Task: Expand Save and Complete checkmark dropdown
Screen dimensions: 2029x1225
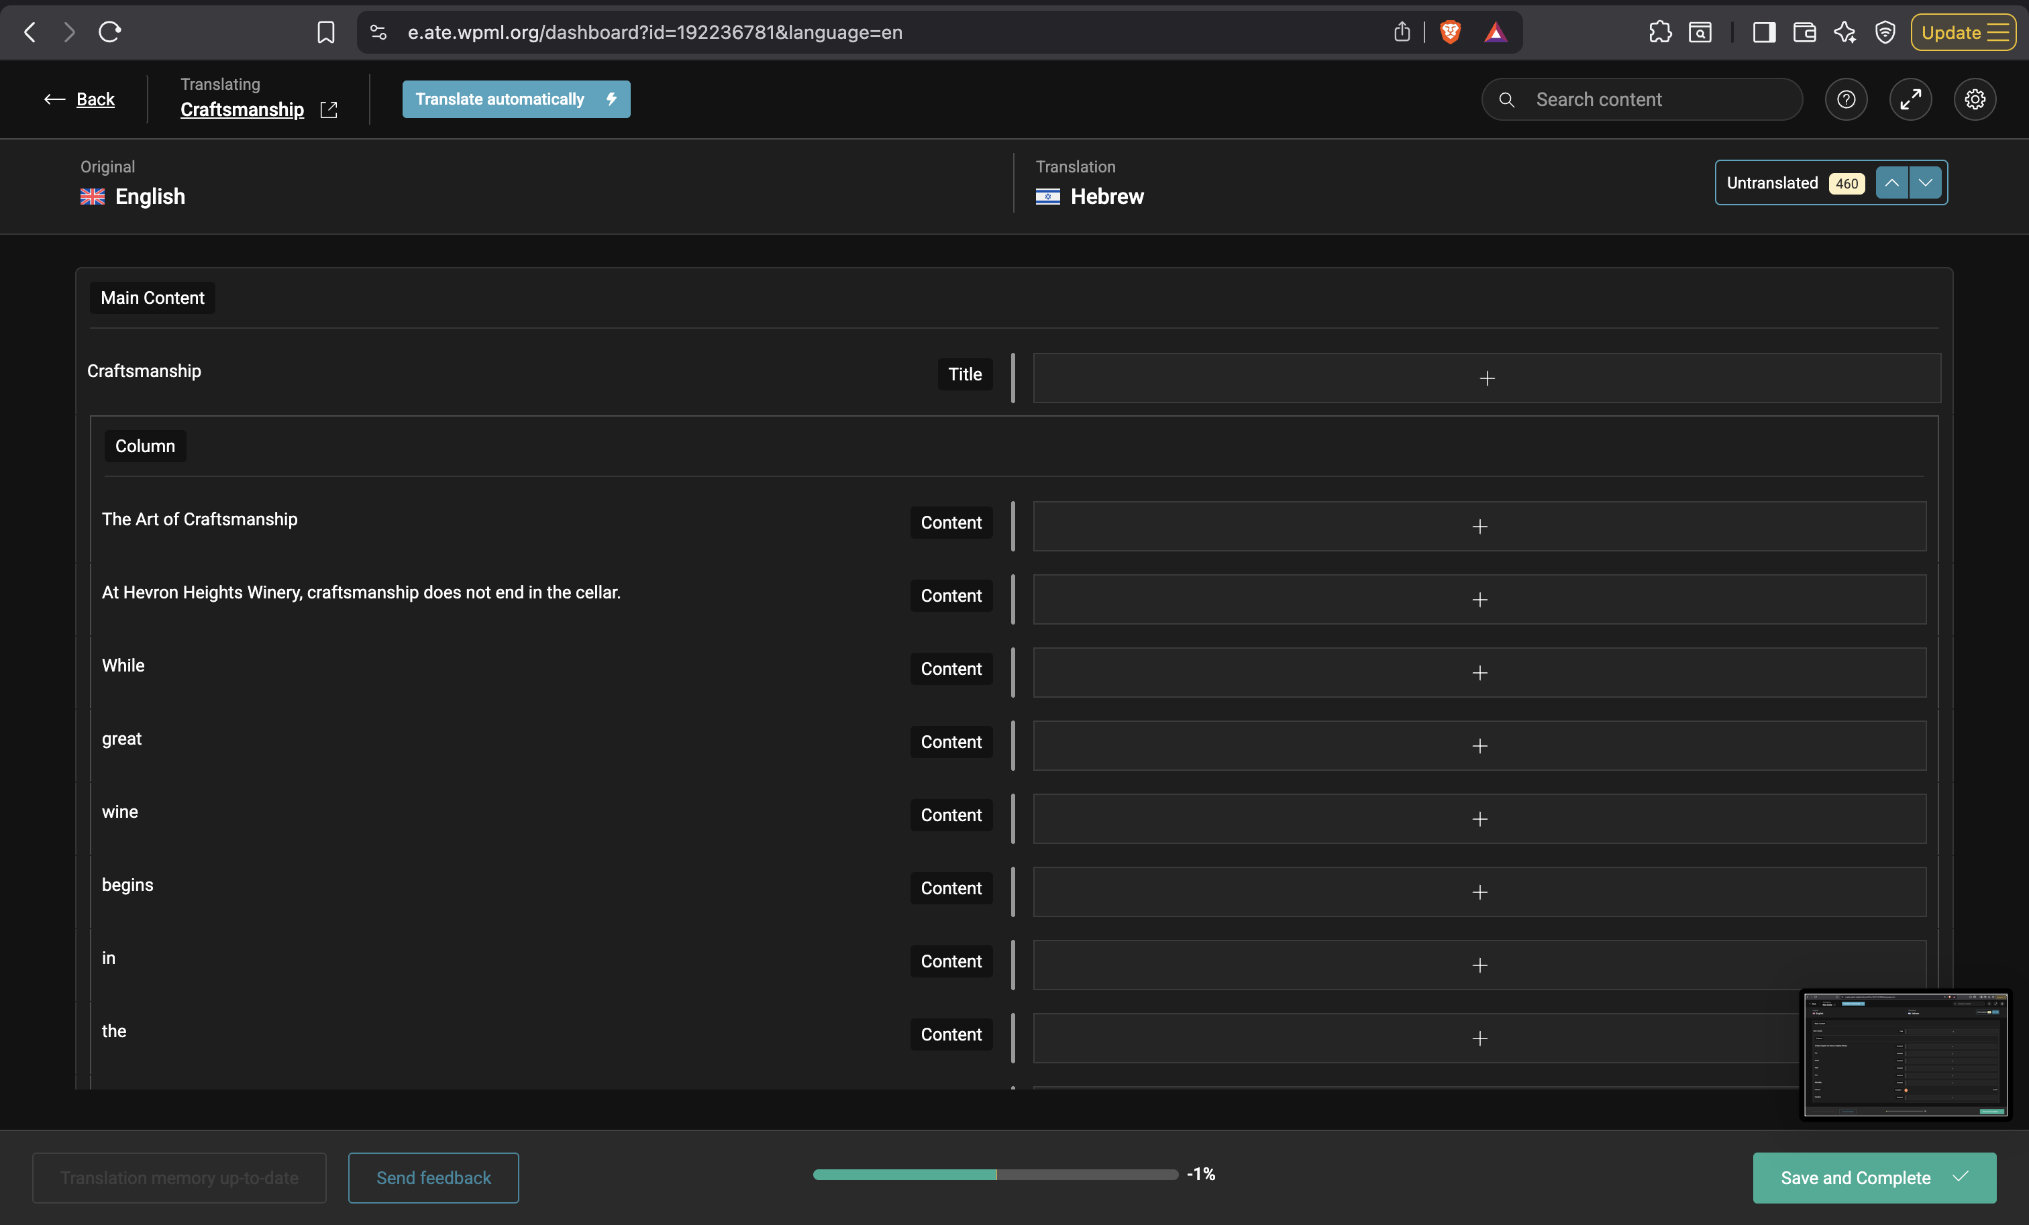Action: coord(1961,1177)
